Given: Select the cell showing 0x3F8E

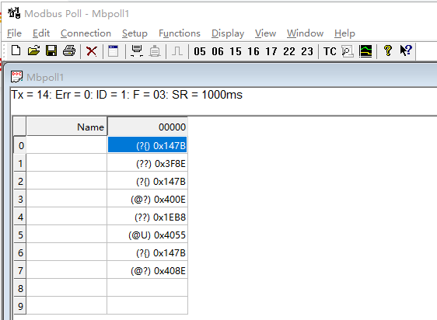Looking at the screenshot, I should (x=148, y=163).
